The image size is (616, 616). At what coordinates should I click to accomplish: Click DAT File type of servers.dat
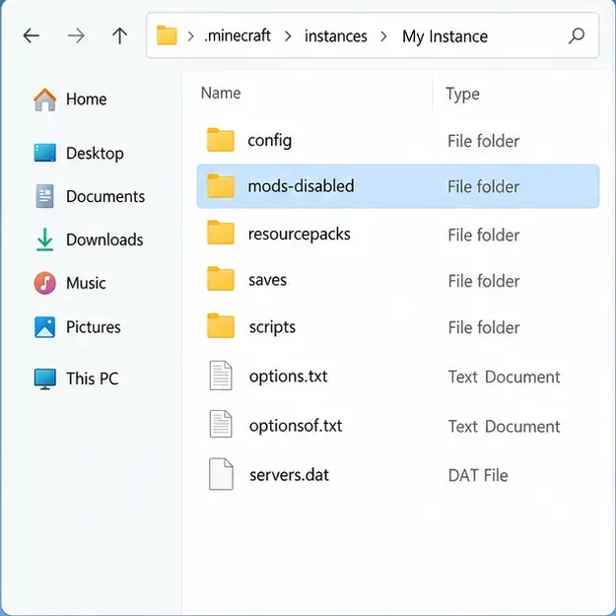point(478,476)
